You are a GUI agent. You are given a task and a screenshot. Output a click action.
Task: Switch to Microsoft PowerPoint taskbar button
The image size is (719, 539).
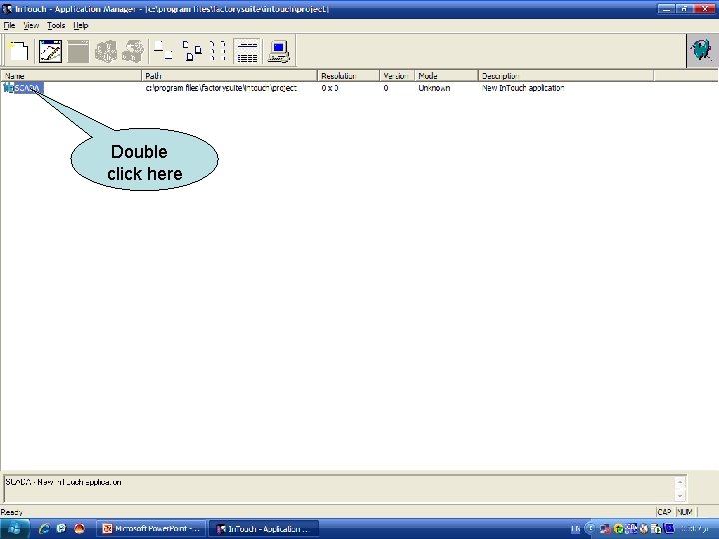coord(151,529)
